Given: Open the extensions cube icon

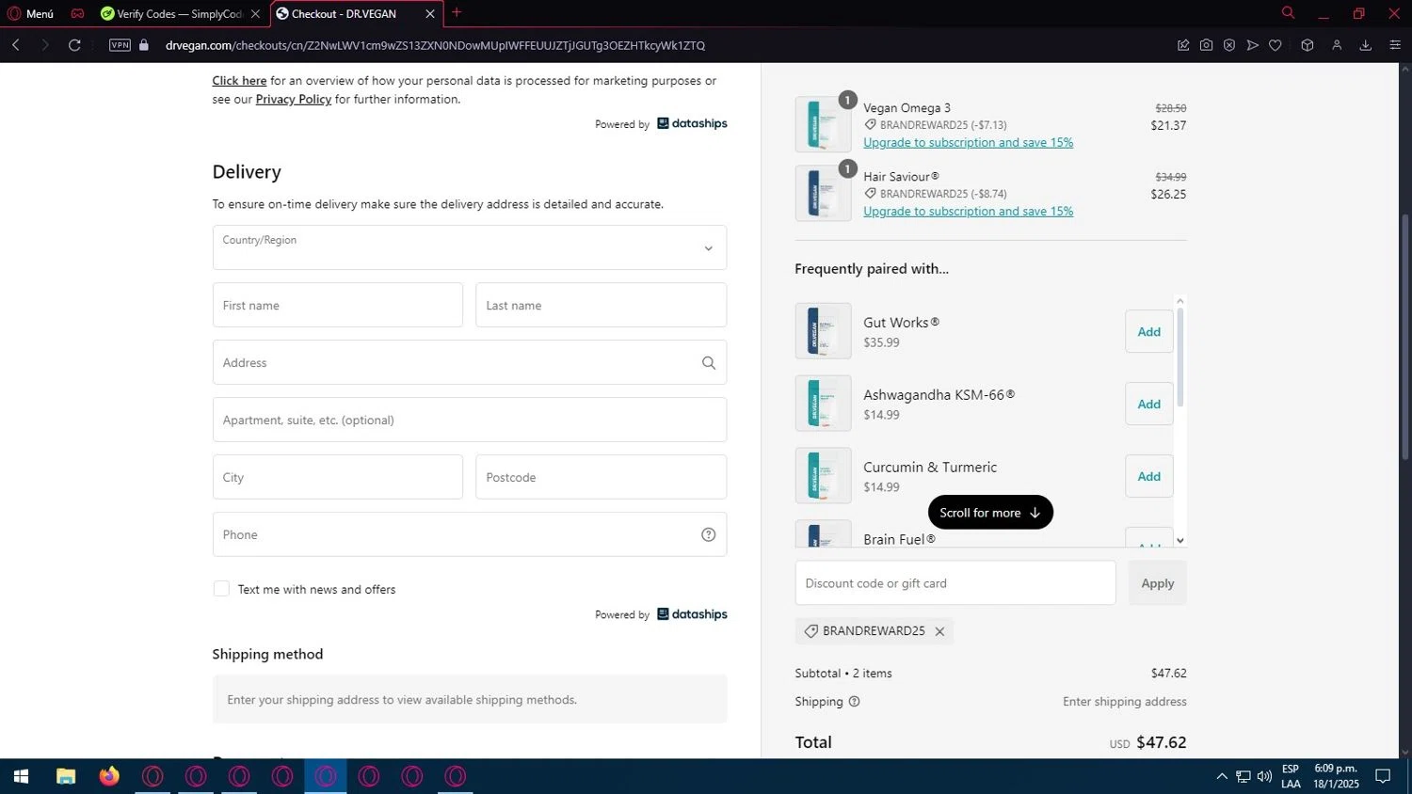Looking at the screenshot, I should 1308,45.
